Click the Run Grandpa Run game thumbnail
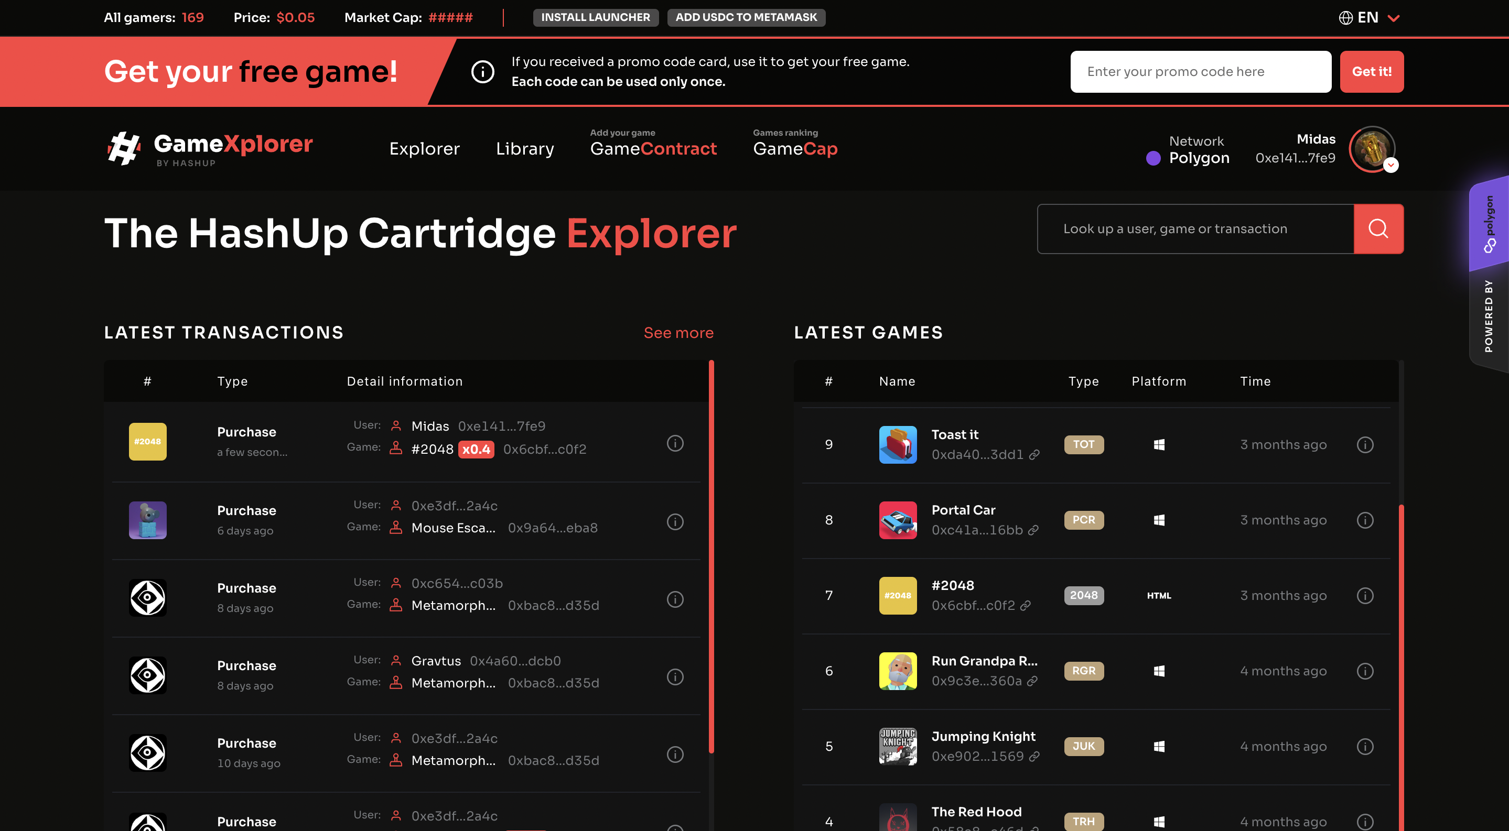 click(x=898, y=671)
